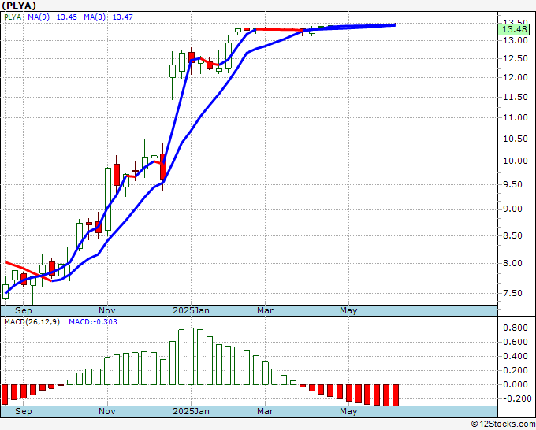
Task: Click the 11.50 price axis label
Action: [516, 98]
